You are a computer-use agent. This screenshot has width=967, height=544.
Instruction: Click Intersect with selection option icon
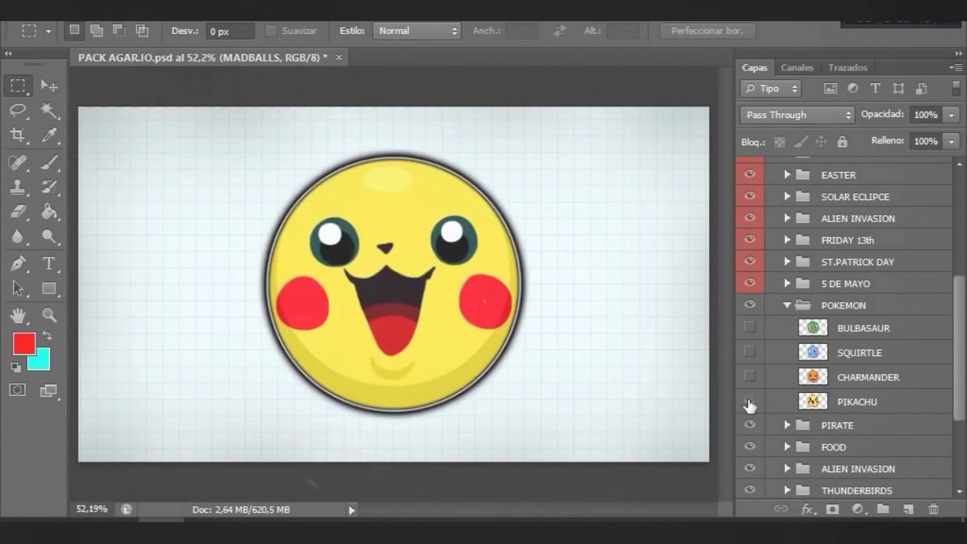[141, 31]
